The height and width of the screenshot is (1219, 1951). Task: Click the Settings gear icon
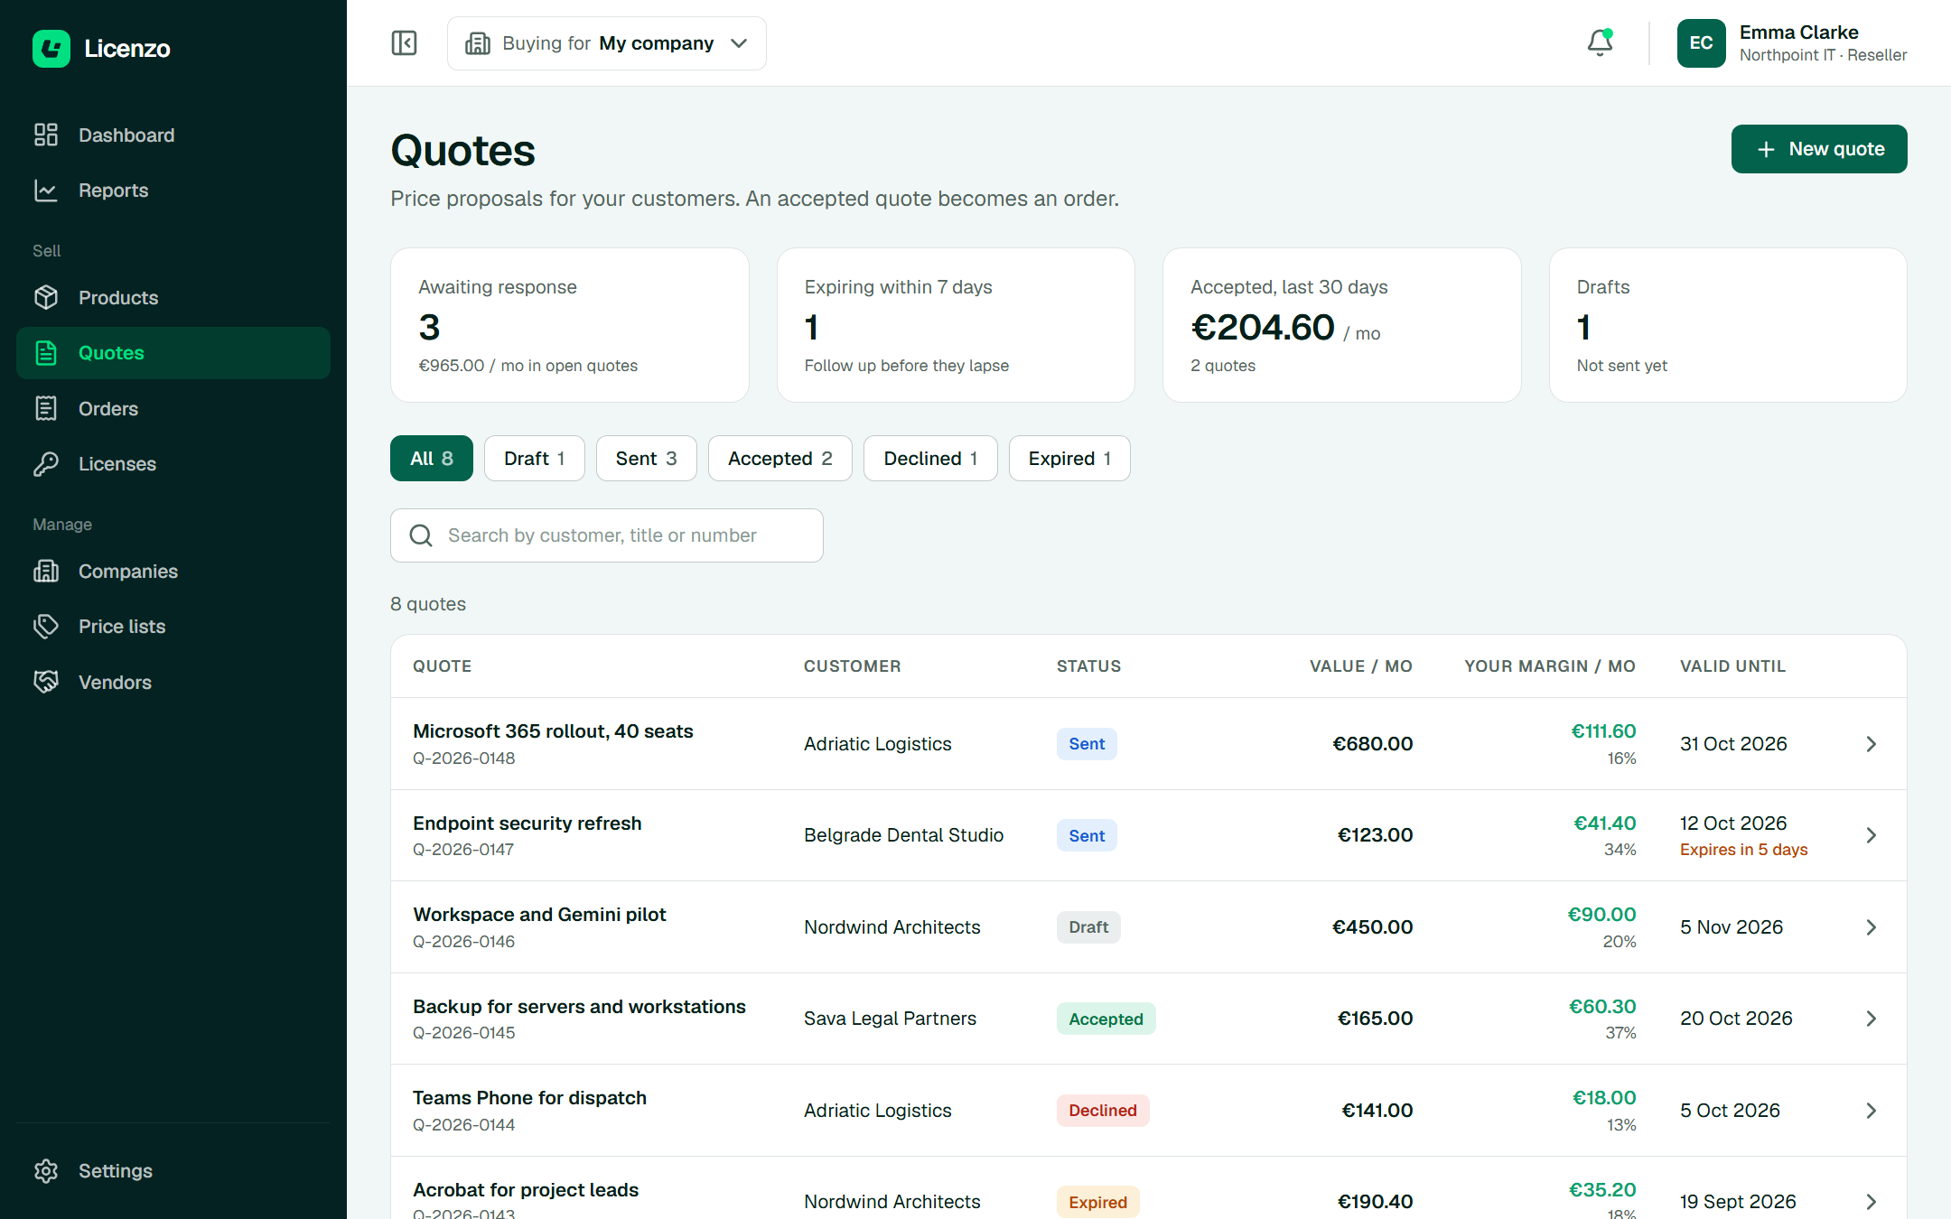[46, 1171]
